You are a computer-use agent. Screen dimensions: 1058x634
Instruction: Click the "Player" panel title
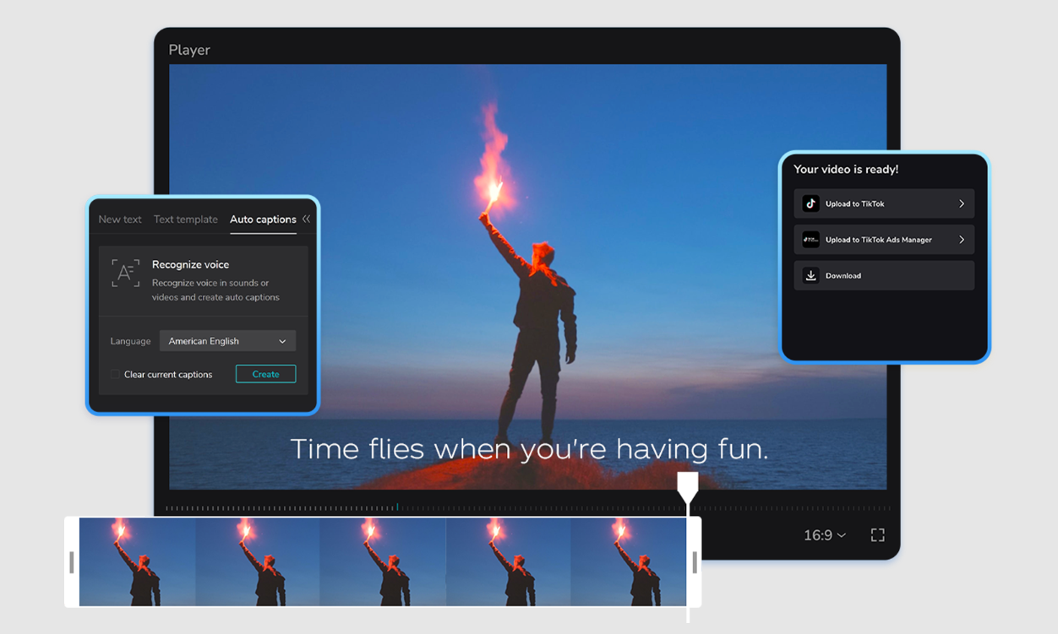click(x=189, y=50)
